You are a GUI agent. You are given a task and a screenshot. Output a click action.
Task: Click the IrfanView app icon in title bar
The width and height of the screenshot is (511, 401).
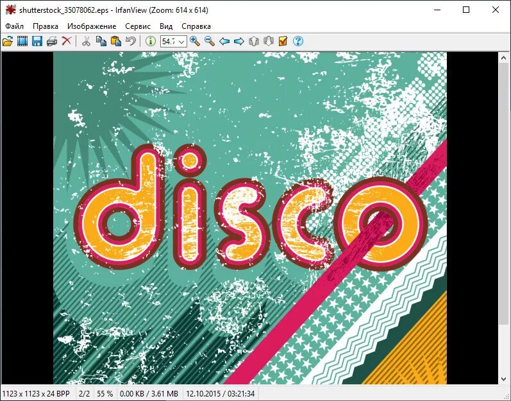click(10, 10)
